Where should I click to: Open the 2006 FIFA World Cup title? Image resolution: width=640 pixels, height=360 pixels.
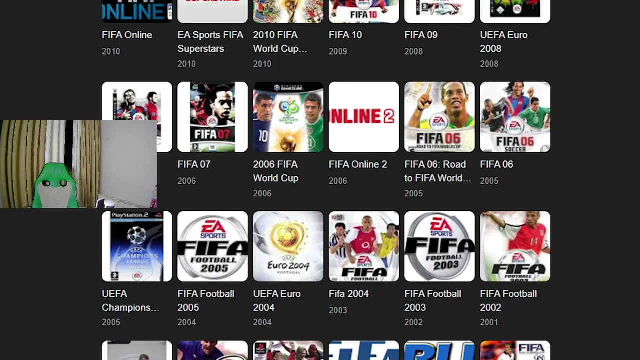tap(276, 171)
